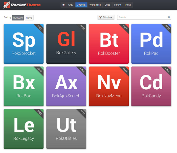Screen dimensions: 177x153
Task: Go to the home icon in the navbar
Action: [63, 5]
